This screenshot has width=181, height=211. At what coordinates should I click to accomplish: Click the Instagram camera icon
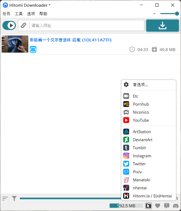pos(126,156)
